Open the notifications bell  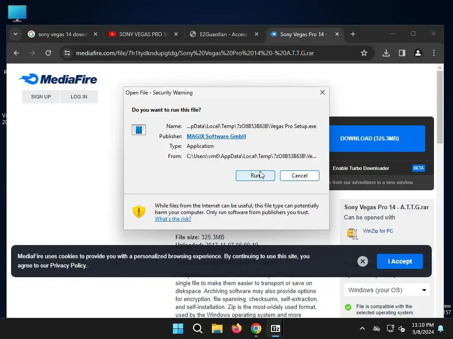pyautogui.click(x=441, y=328)
